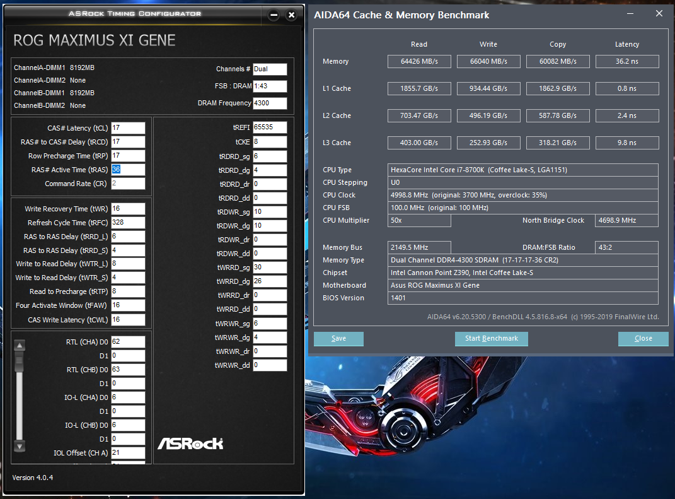Minimize the ASRock Timing Configurator window
This screenshot has width=675, height=499.
(274, 15)
